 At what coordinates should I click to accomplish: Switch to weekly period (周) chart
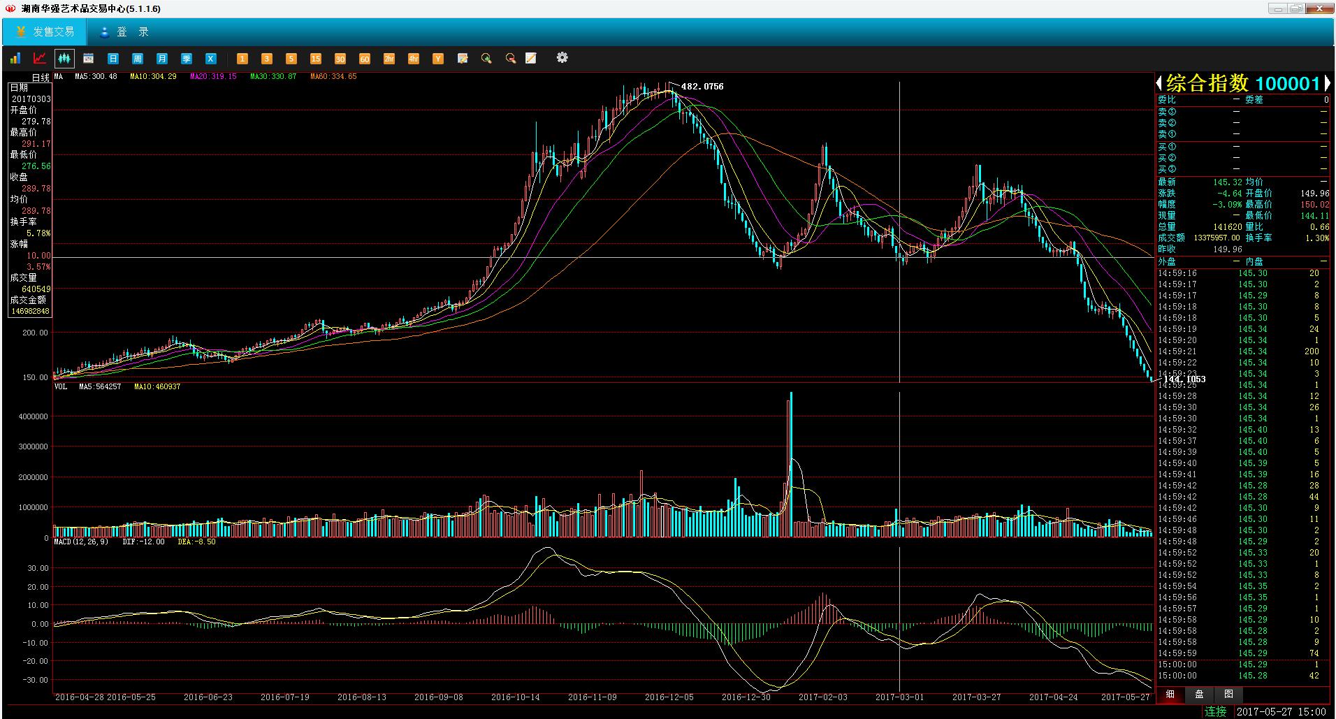click(138, 59)
